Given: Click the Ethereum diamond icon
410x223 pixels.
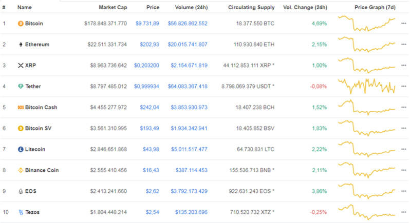Looking at the screenshot, I should pyautogui.click(x=21, y=45).
